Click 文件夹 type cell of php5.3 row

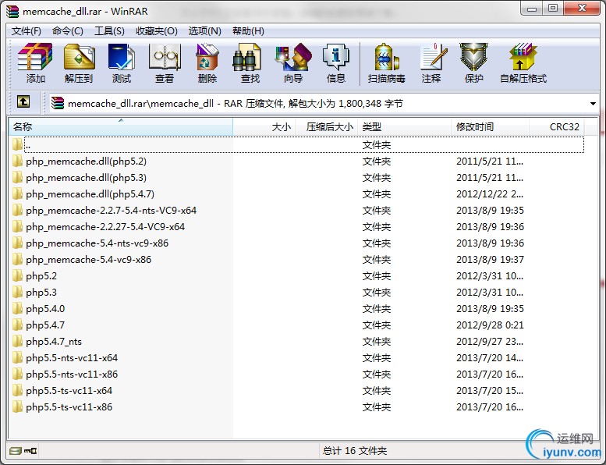click(377, 293)
